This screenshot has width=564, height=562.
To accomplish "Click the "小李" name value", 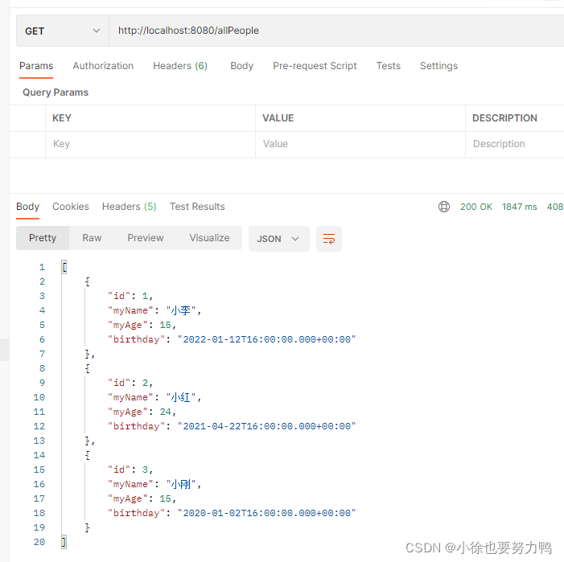I will pyautogui.click(x=181, y=311).
